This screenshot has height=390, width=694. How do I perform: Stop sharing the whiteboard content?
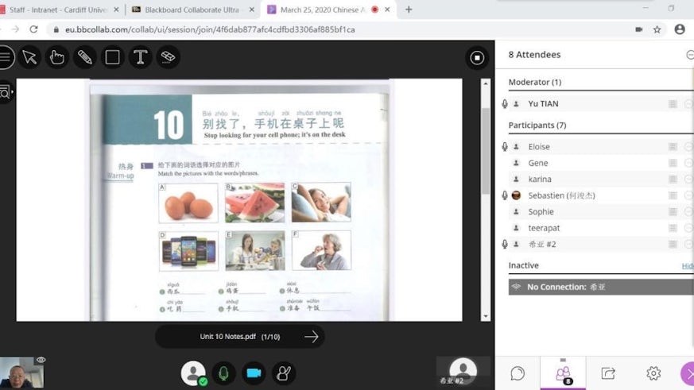click(477, 57)
